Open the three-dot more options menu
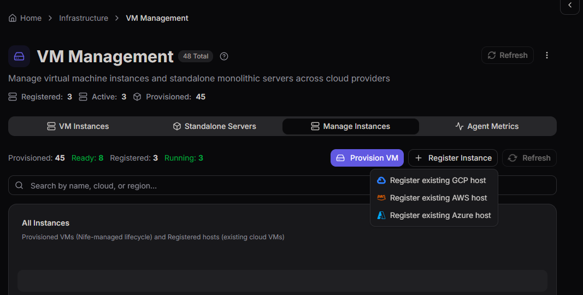This screenshot has height=295, width=583. 546,55
